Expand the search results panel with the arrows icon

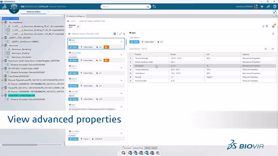coord(120,34)
